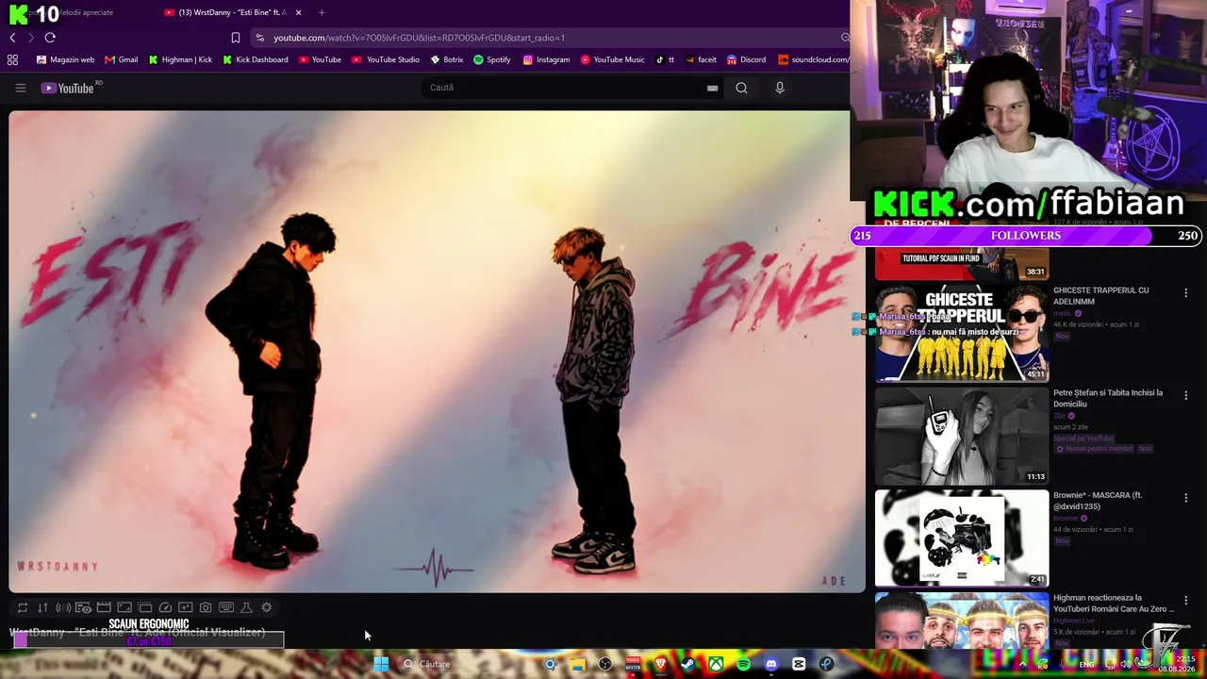
Task: Open options menu for 'Petre Ștefan si Tabita' video
Action: (x=1185, y=395)
